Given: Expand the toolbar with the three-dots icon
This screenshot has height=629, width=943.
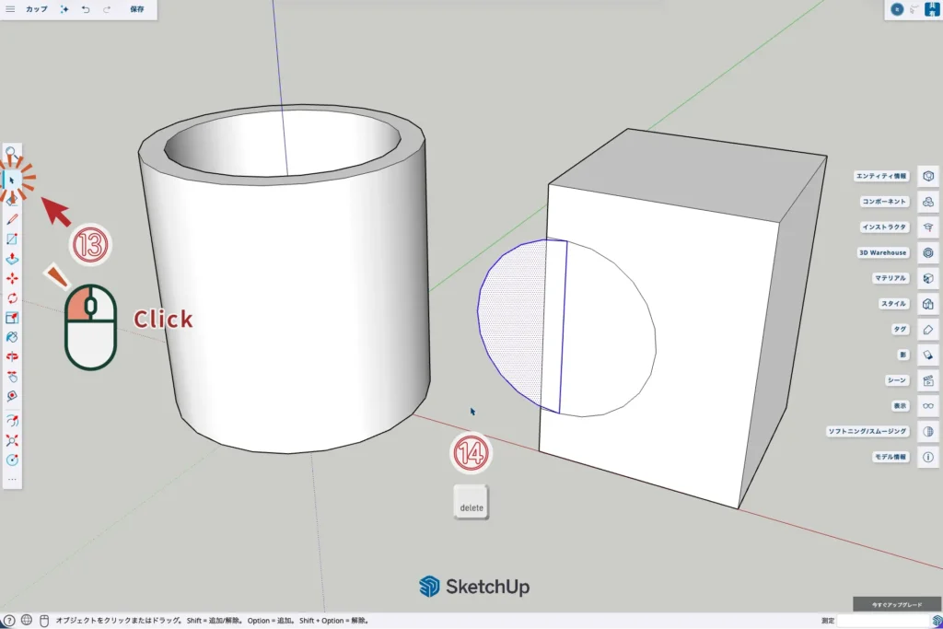Looking at the screenshot, I should click(12, 479).
